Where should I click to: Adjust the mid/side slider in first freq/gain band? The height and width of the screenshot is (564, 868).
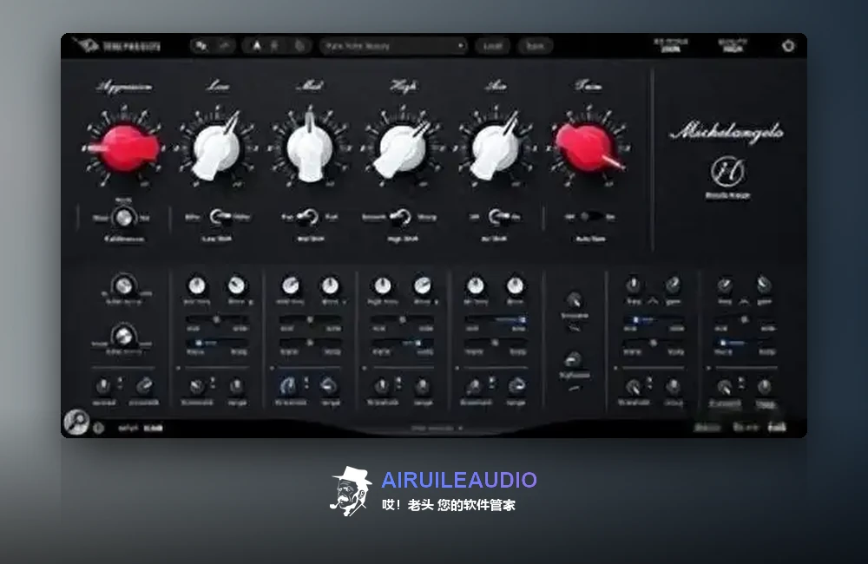pyautogui.click(x=654, y=320)
